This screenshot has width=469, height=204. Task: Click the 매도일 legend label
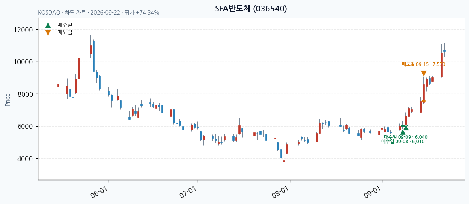coord(65,32)
